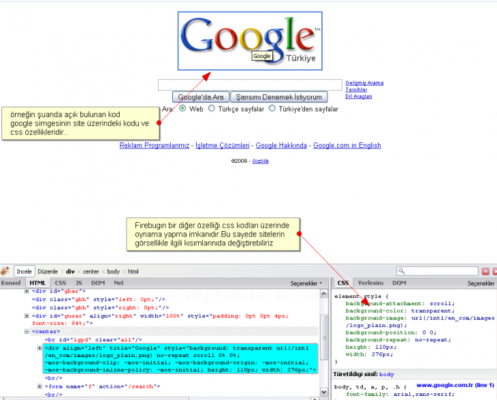
Task: Expand the form name f node
Action: coord(40,386)
